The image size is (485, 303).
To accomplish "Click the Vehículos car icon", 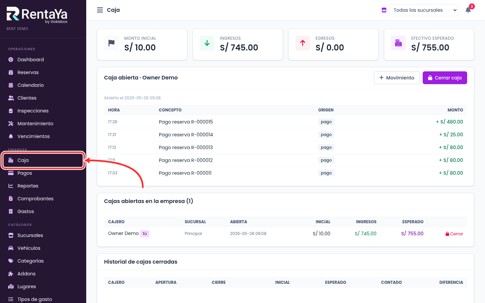I will (x=11, y=248).
